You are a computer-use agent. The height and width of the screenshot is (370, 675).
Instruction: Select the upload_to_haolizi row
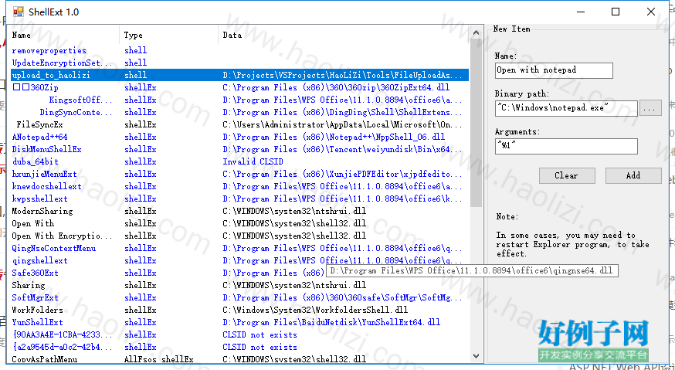238,75
